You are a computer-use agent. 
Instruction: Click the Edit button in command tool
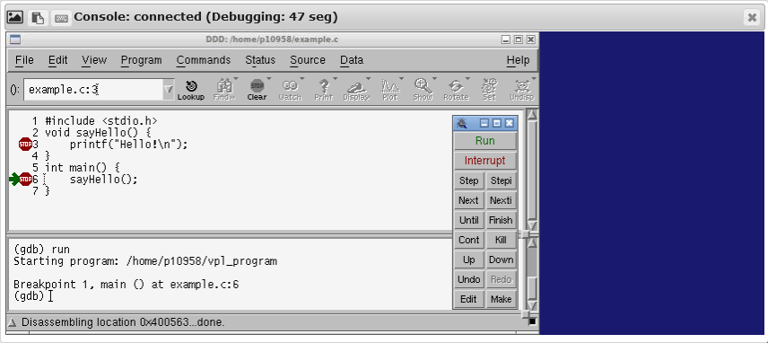pyautogui.click(x=468, y=299)
